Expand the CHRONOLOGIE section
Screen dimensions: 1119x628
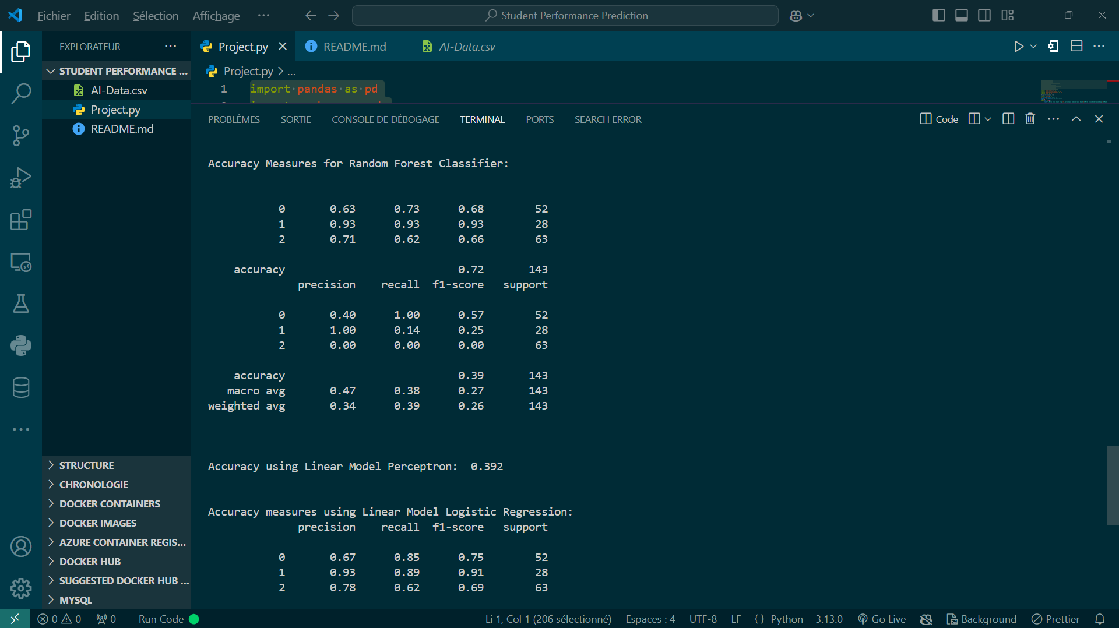pyautogui.click(x=117, y=485)
